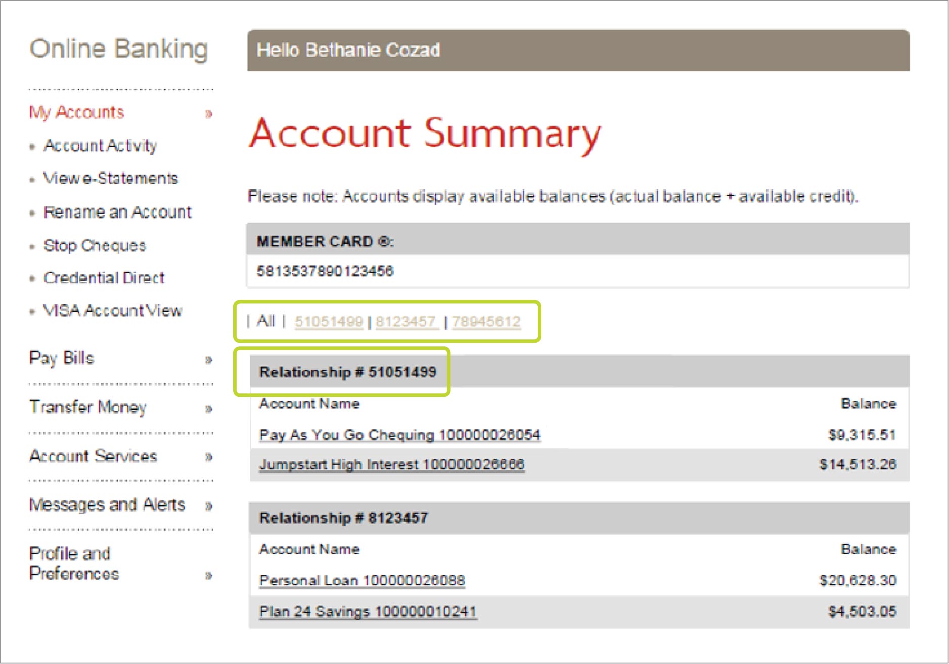The height and width of the screenshot is (664, 949).
Task: Go to Stop Cheques
Action: 95,246
